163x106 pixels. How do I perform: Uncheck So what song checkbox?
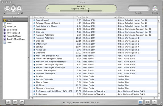[34, 76]
